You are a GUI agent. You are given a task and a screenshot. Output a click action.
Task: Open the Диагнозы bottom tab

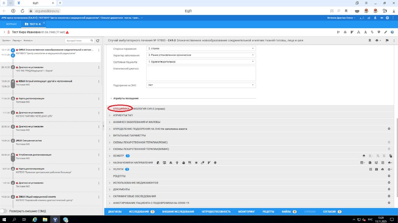click(115, 212)
